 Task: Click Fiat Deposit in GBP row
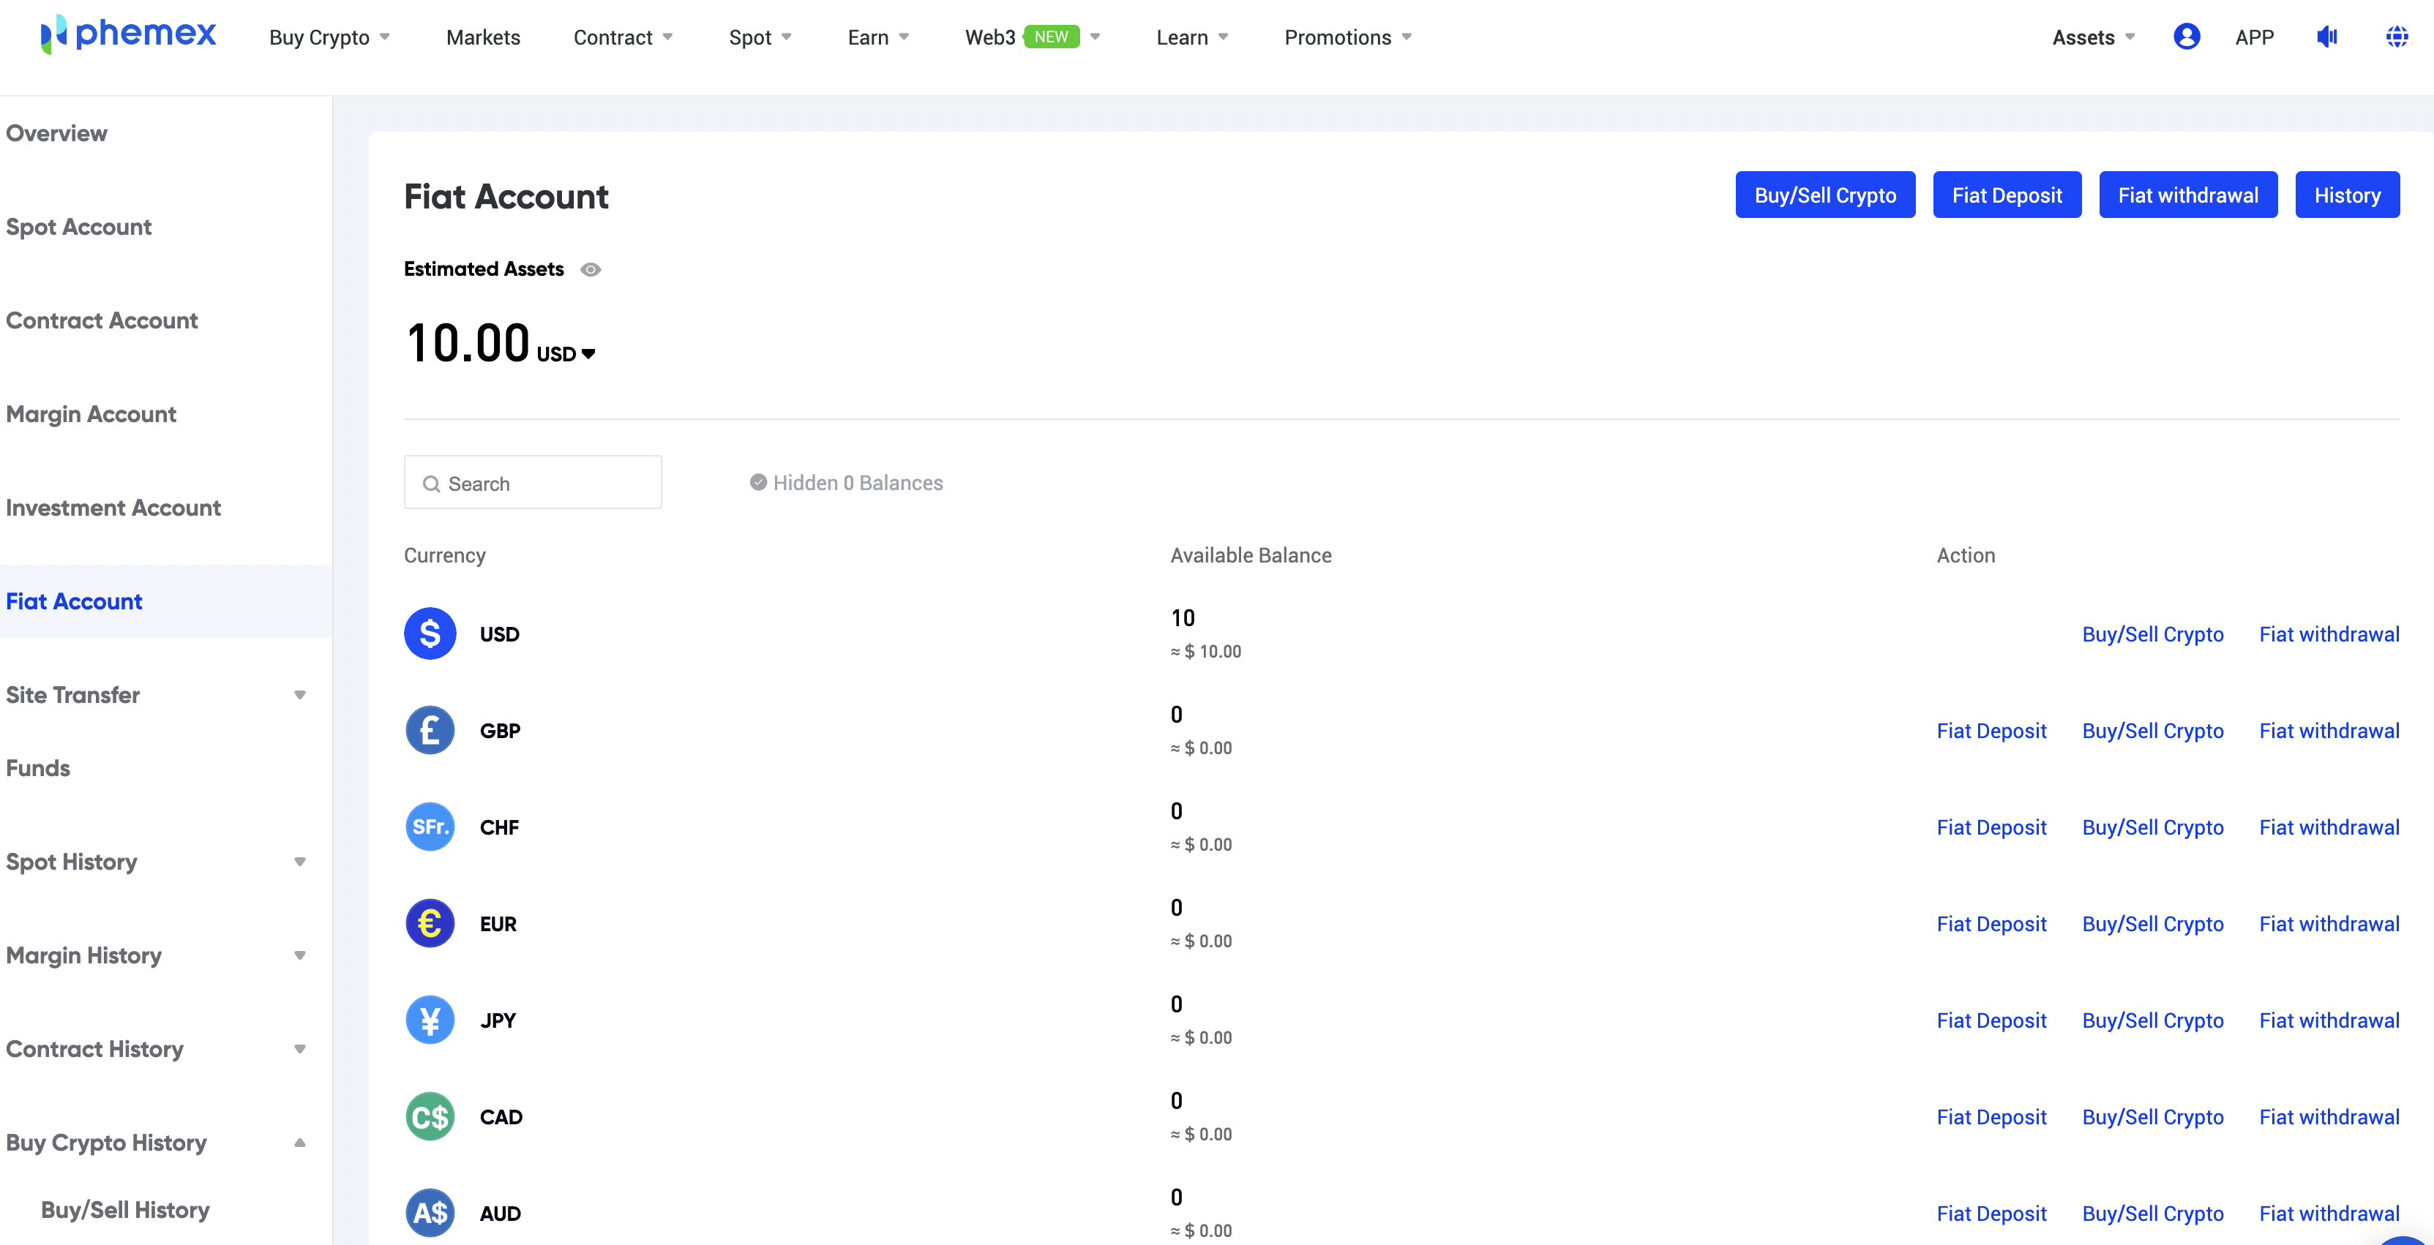[1991, 730]
